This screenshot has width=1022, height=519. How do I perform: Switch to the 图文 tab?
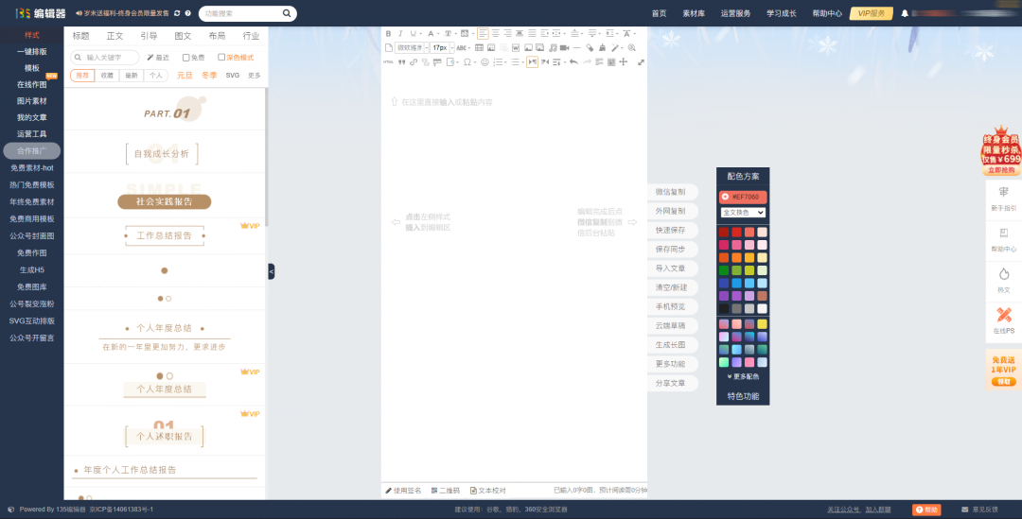click(183, 36)
